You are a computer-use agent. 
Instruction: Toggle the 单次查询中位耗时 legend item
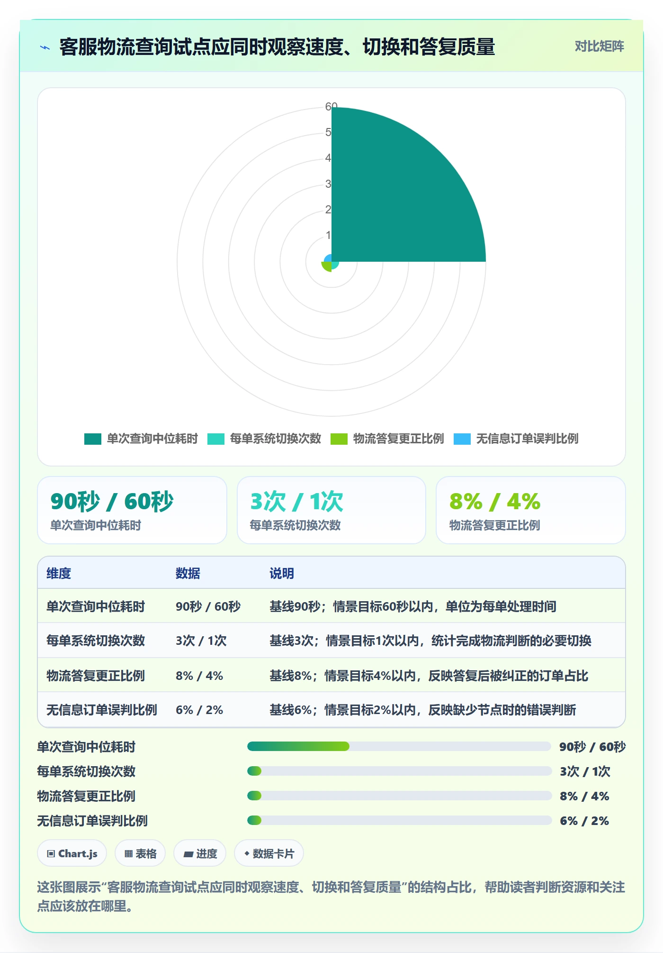141,439
